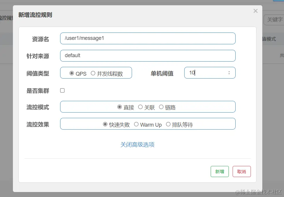Screen dimensions: 284x197
Task: Select 排队等待 flow control effect
Action: click(168, 124)
